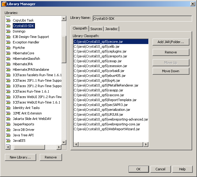Click Libraries list scroll-up arrow
The height and width of the screenshot is (177, 197).
[64, 19]
